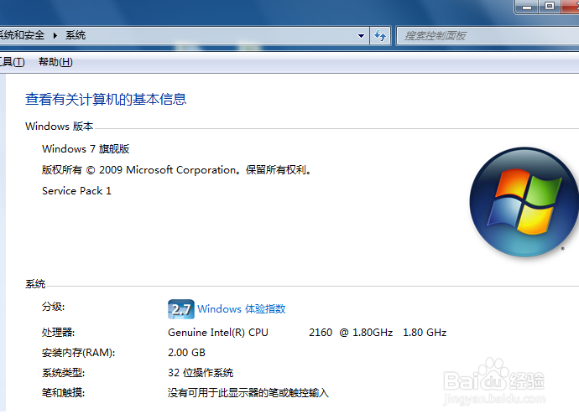Click the 2.7 experience score badge
This screenshot has height=419, width=579.
click(181, 309)
